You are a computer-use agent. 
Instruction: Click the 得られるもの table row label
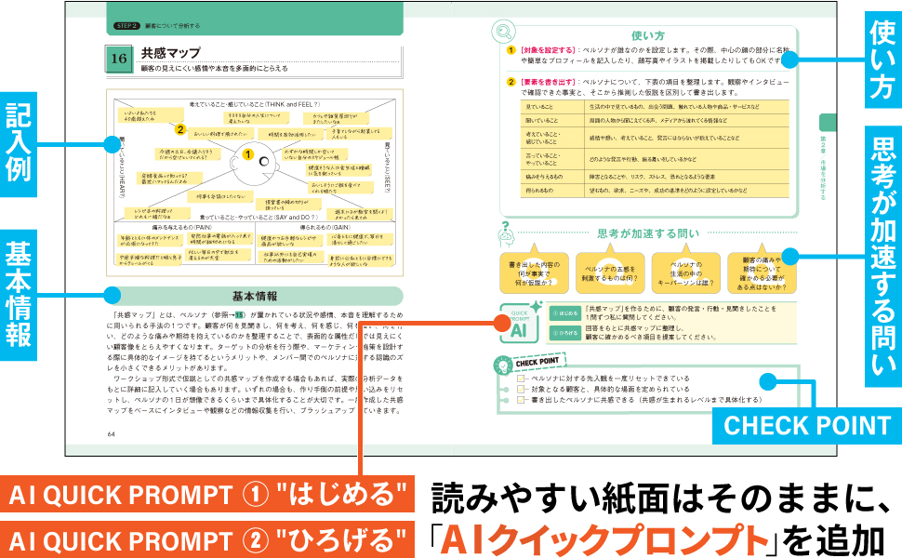tap(539, 191)
